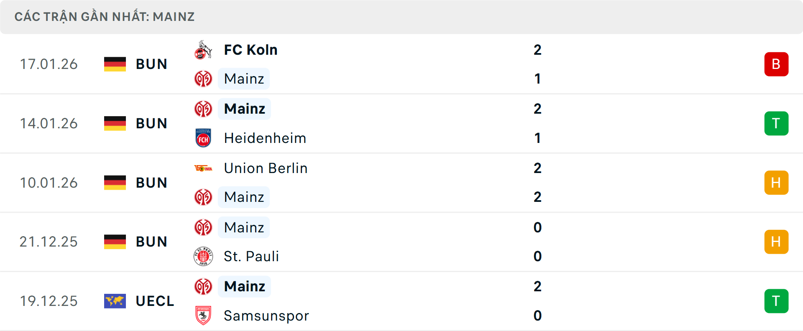Click the 'Các trận gần nhất: Mainz' header
Screen dimensions: 803x331
tap(105, 17)
